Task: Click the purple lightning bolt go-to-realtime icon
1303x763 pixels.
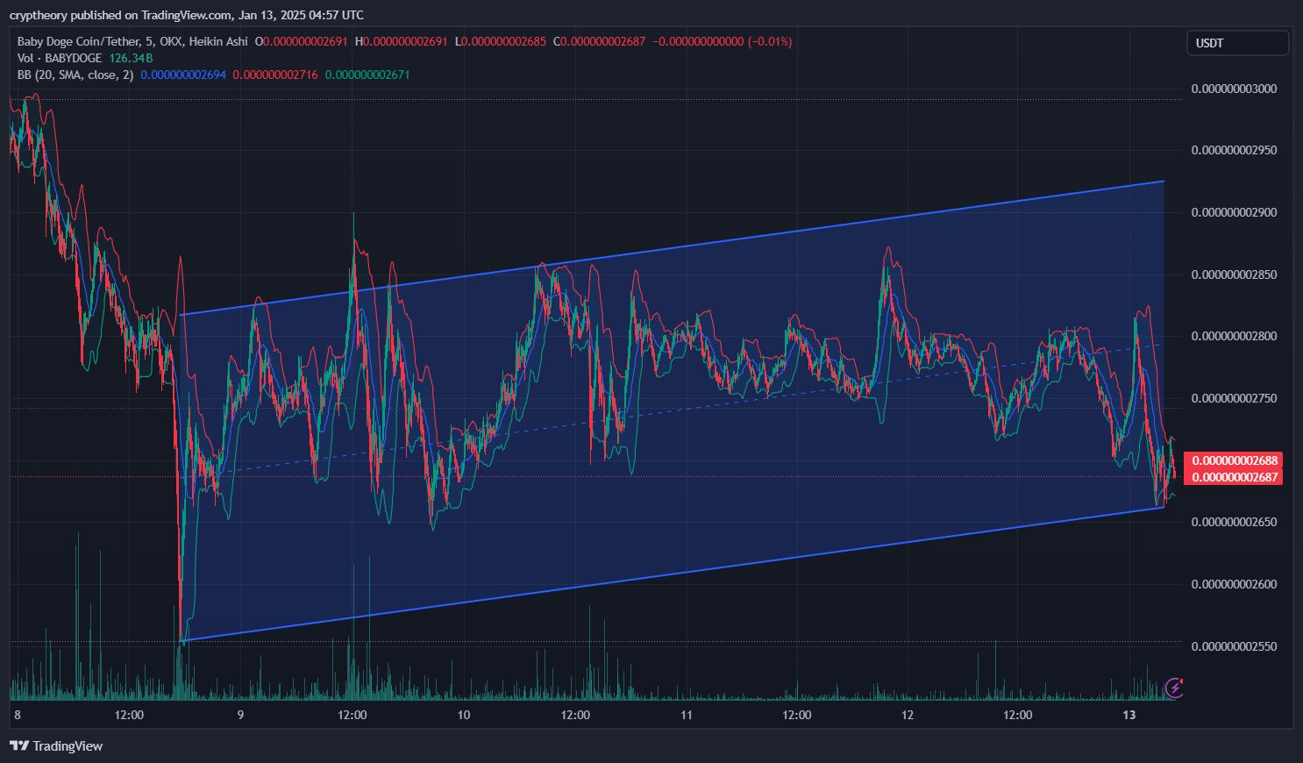Action: [x=1175, y=688]
